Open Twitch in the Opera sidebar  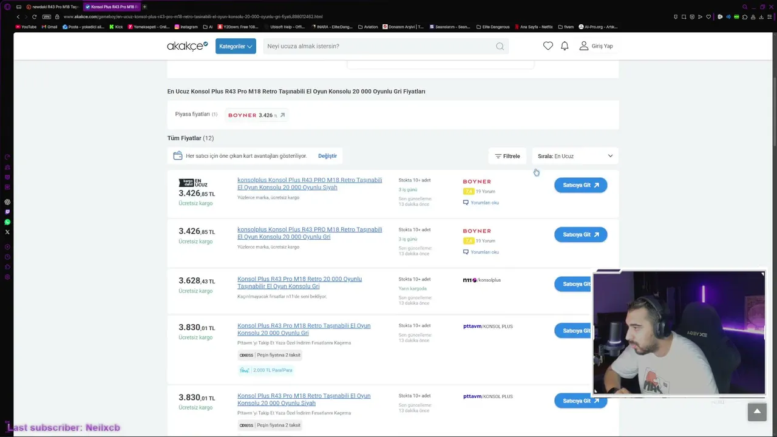7,212
